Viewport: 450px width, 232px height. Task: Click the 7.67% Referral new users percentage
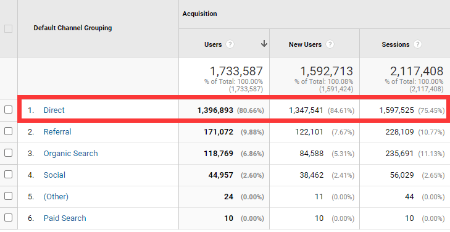343,132
